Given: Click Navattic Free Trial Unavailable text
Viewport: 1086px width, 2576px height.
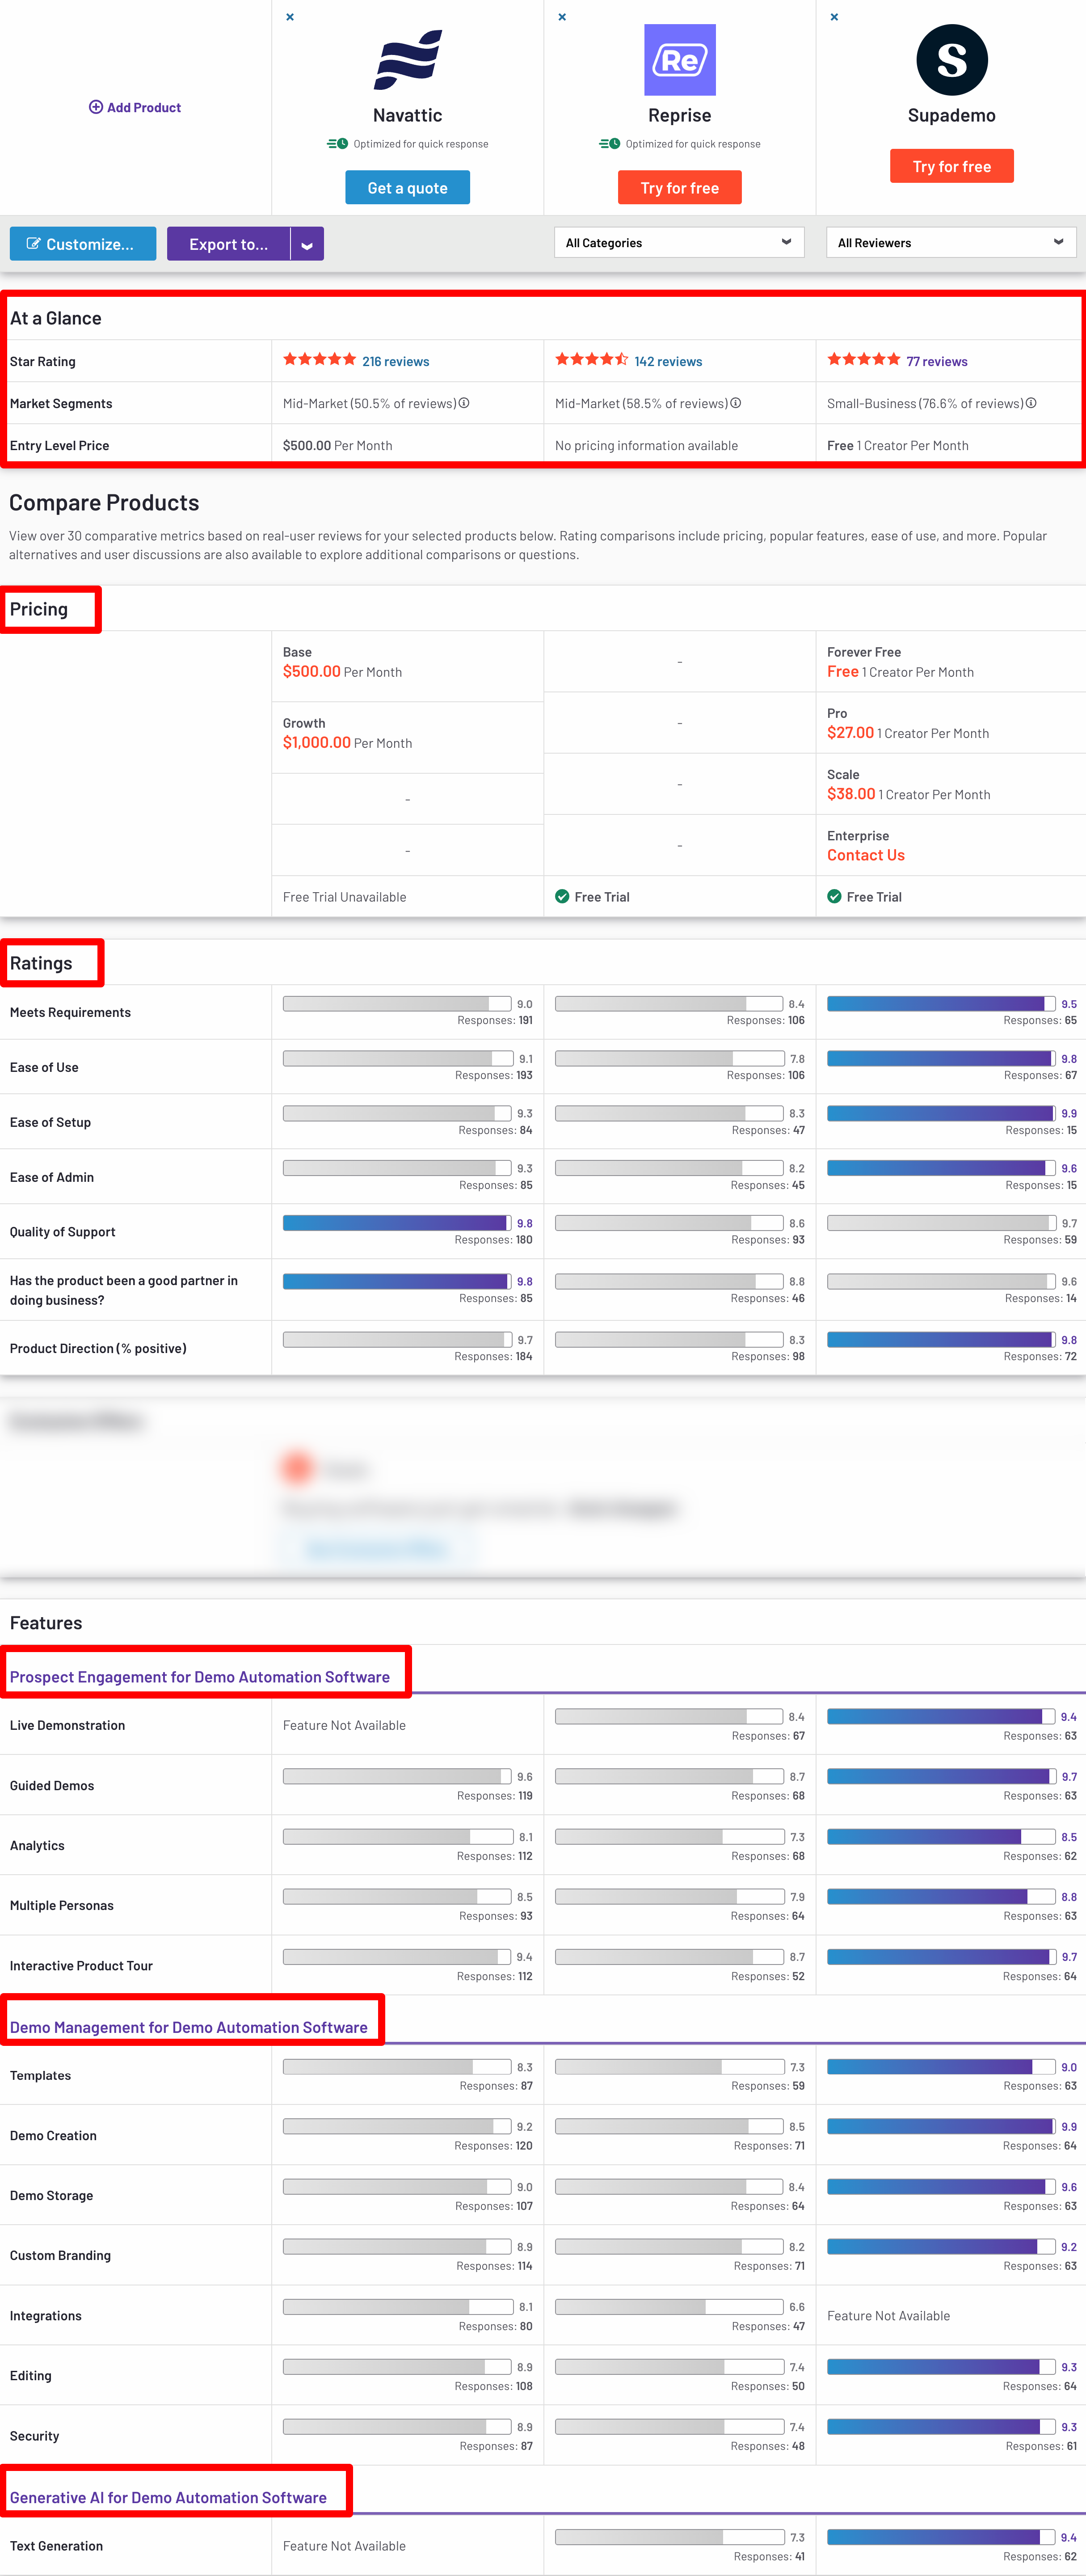Looking at the screenshot, I should (x=344, y=897).
